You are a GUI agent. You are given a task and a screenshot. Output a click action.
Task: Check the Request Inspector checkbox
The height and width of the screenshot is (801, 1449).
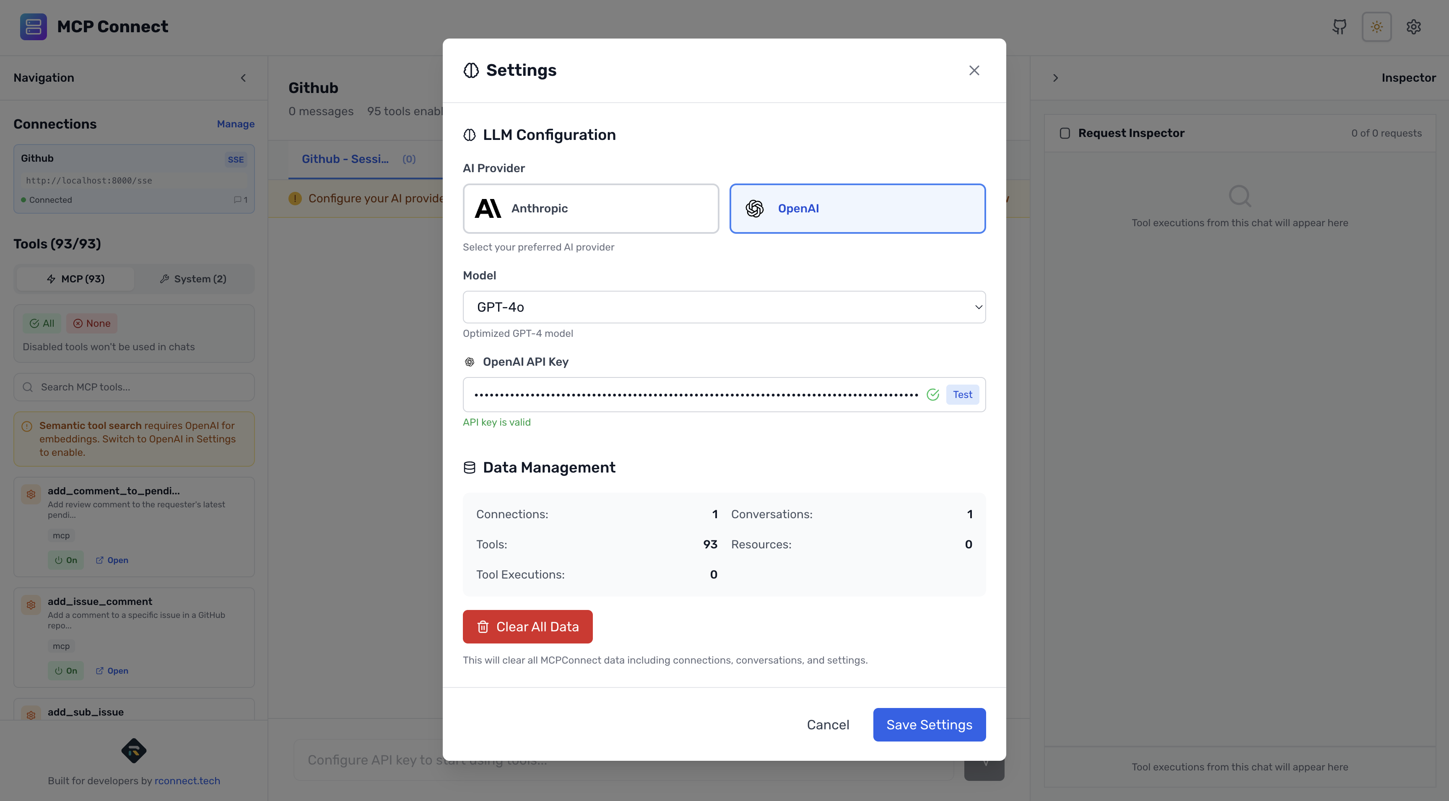(1065, 133)
